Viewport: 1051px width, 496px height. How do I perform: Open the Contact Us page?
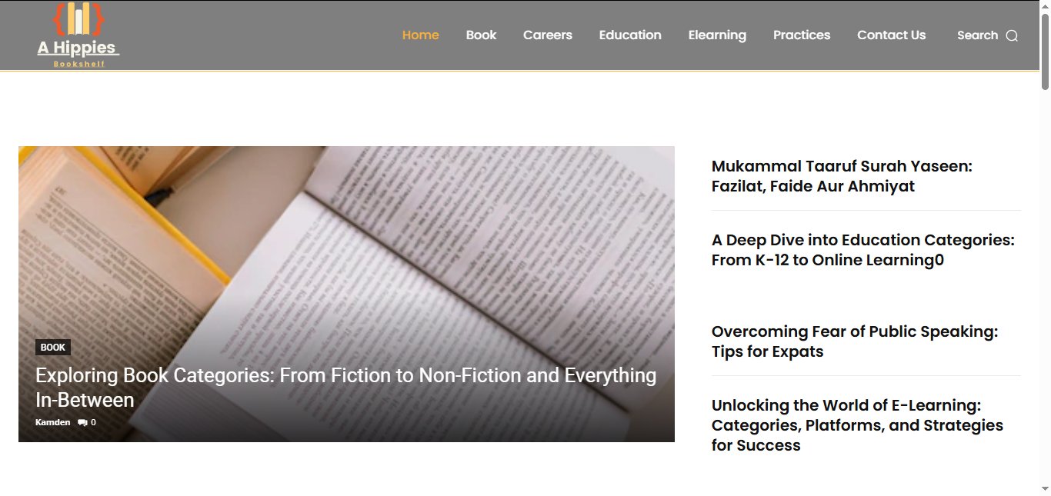(x=892, y=35)
